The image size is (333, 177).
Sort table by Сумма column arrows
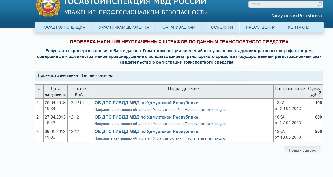pos(320,92)
